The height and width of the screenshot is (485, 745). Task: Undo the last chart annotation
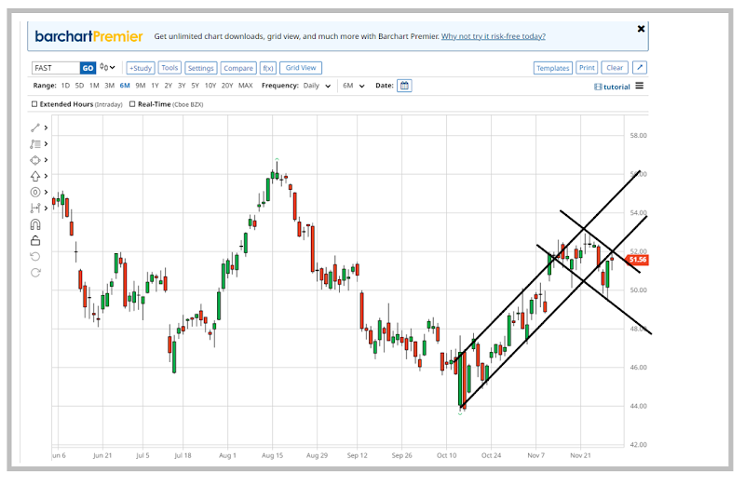(x=35, y=256)
